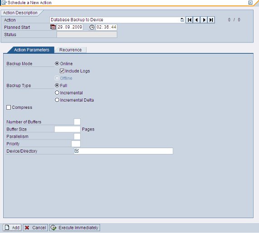Screen dimensions: 259x233
Task: Click the 'Action Description' group header
Action: click(x=20, y=13)
